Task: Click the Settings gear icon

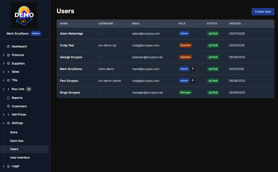Action: 8,123
